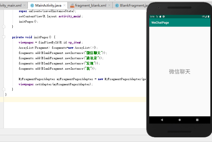Click the MainActivity.java class icon
This screenshot has height=142, width=212.
coord(32,6)
